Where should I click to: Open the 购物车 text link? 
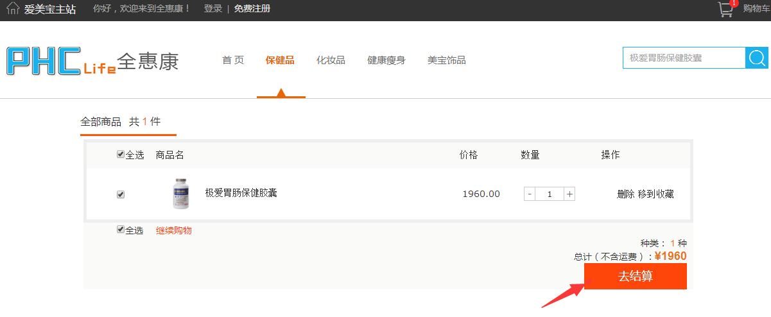coord(756,9)
